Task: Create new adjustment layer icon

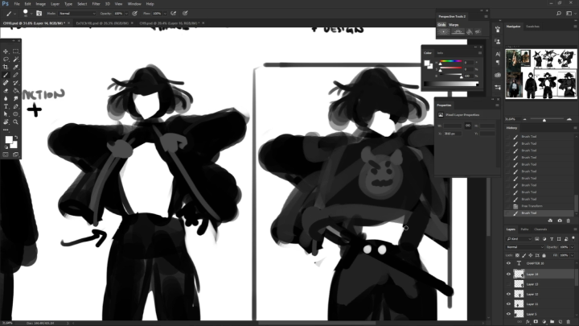Action: point(544,322)
